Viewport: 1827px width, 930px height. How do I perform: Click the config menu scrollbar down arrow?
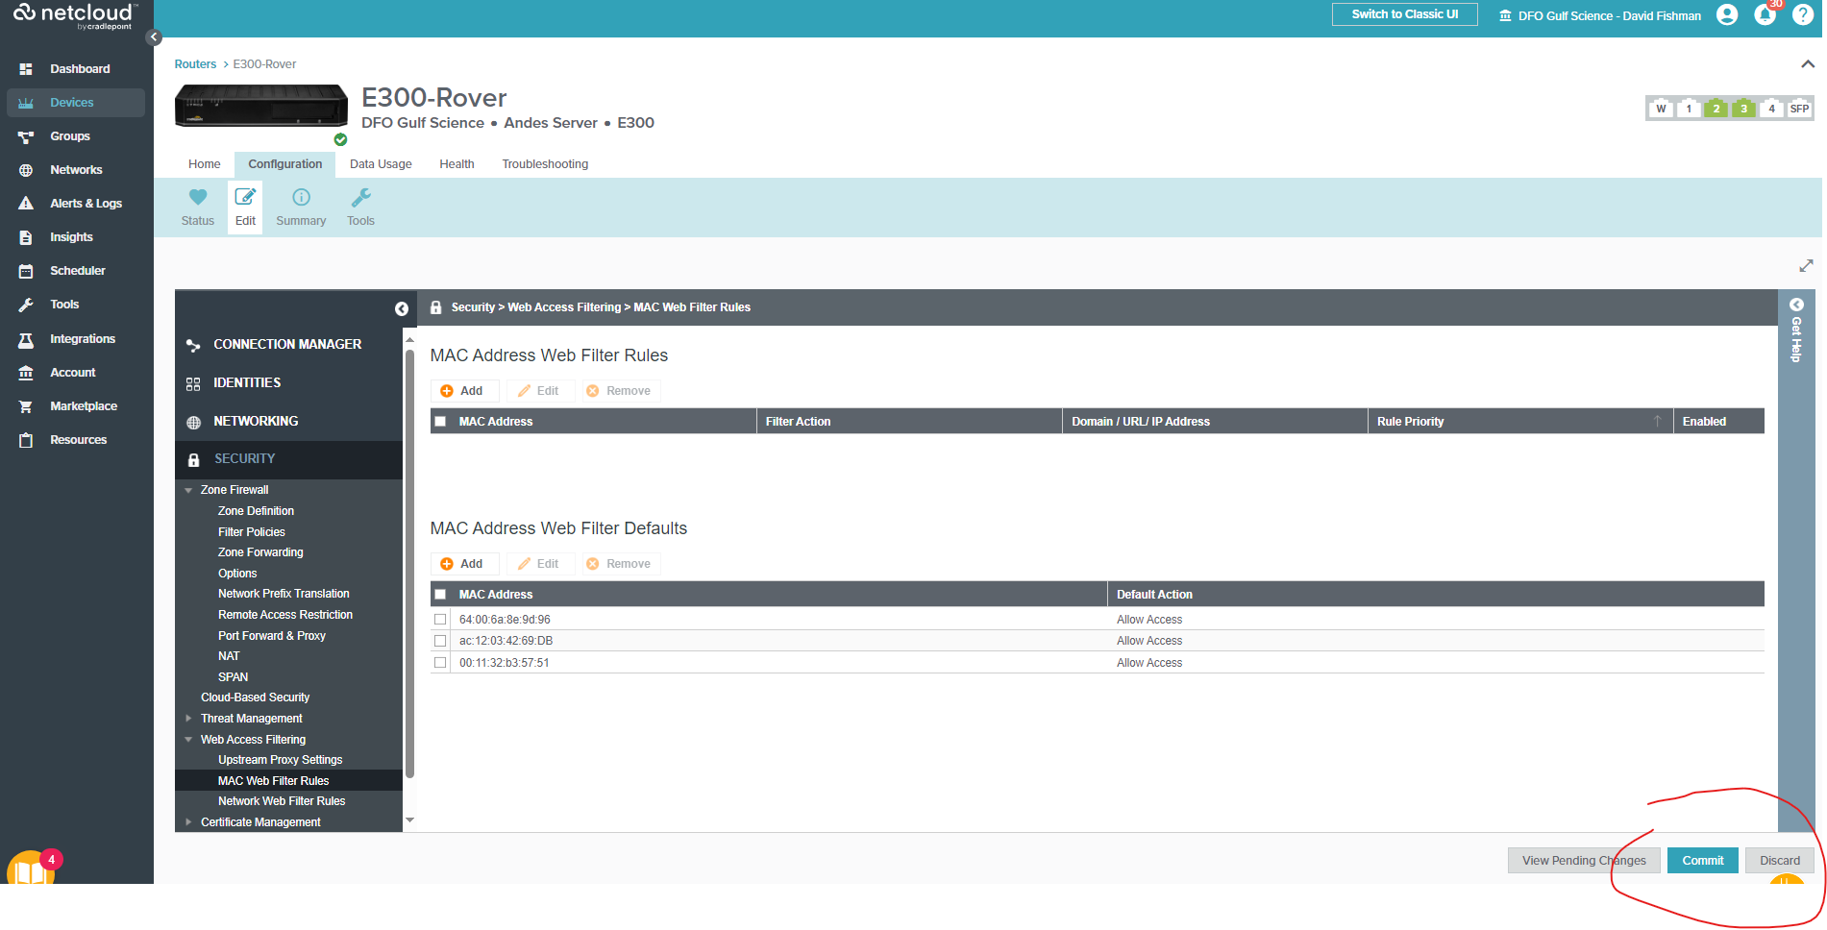tap(409, 820)
